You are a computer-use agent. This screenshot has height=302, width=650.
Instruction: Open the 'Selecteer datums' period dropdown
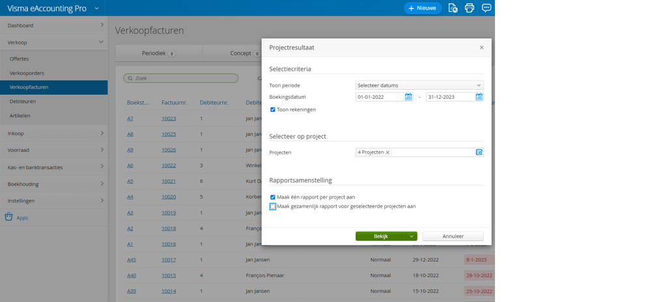click(x=419, y=85)
